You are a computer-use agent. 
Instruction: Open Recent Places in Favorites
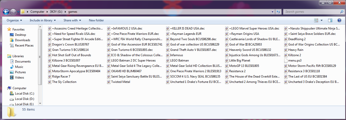click(24, 46)
